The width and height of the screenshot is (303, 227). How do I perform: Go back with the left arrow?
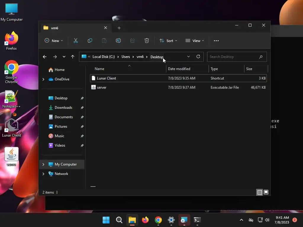coord(45,57)
